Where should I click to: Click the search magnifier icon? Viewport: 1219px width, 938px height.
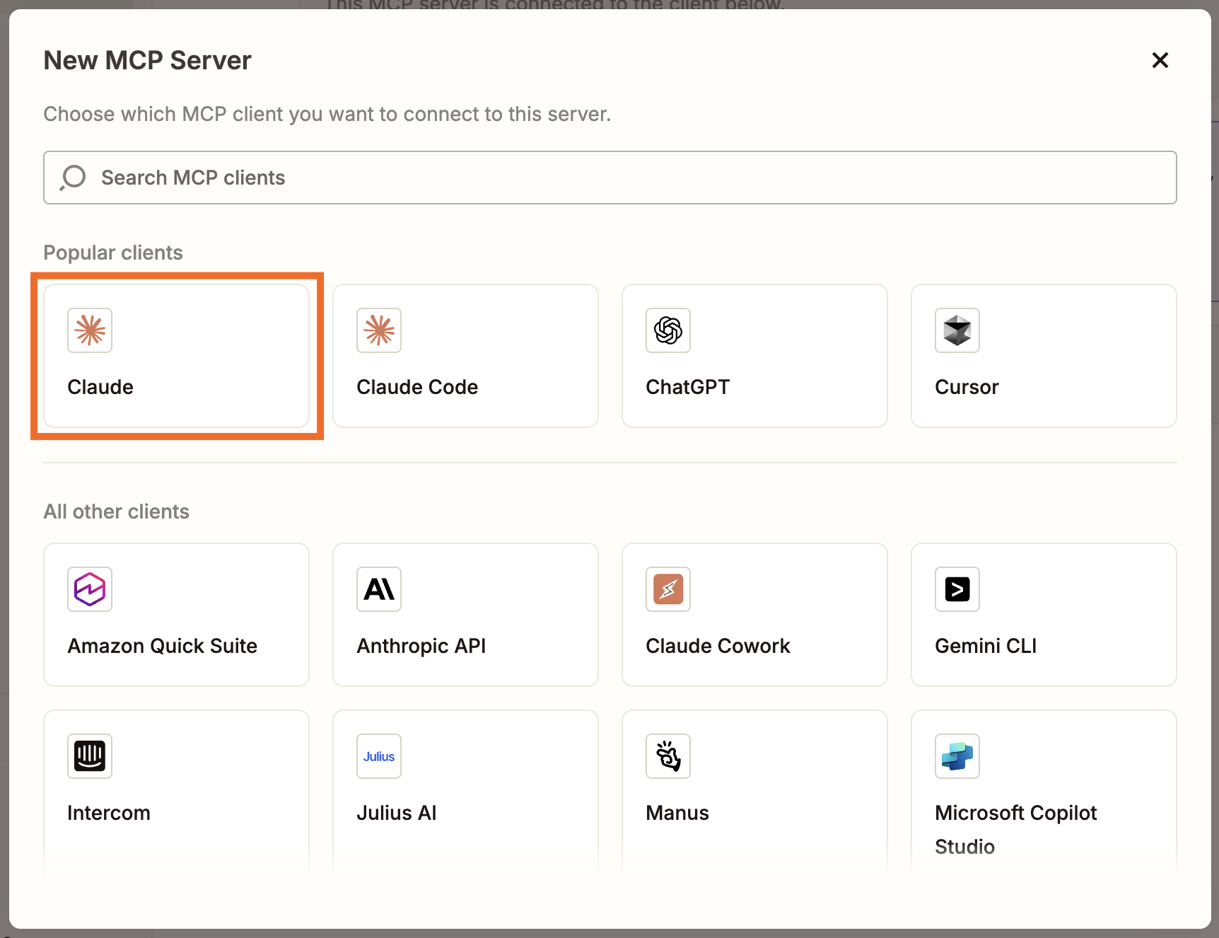71,178
